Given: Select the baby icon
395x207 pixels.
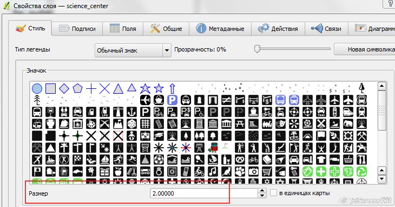Looking at the screenshot, I should [x=131, y=136].
